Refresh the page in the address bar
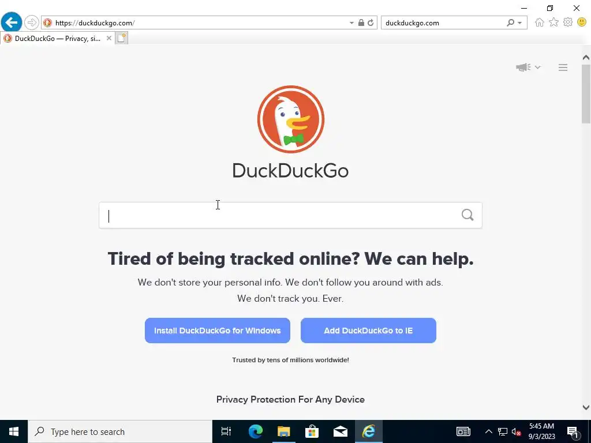The height and width of the screenshot is (443, 591). pos(371,22)
